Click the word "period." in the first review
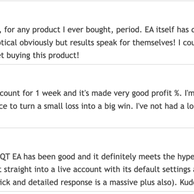194x194 pixels. pyautogui.click(x=129, y=30)
